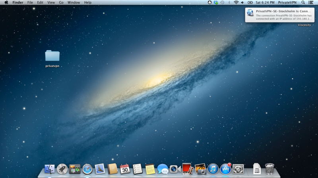Select the privatvpn folder on desktop
The width and height of the screenshot is (318, 178).
coord(52,56)
